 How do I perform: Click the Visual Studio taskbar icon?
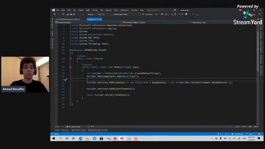(122, 138)
